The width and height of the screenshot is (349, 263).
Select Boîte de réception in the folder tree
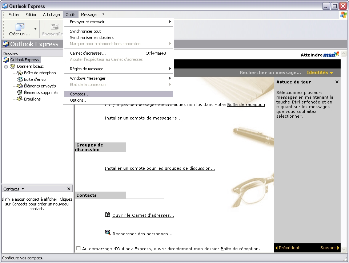point(40,73)
